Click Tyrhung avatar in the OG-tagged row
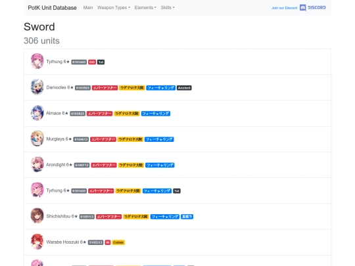The height and width of the screenshot is (266, 355). pos(37,61)
